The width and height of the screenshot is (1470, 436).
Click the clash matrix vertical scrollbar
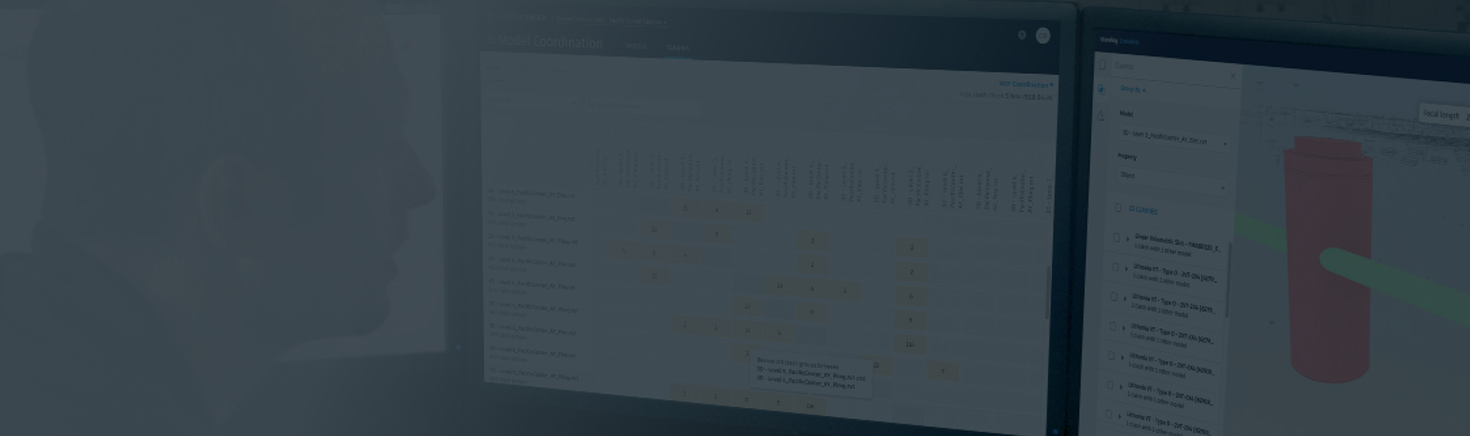1048,292
